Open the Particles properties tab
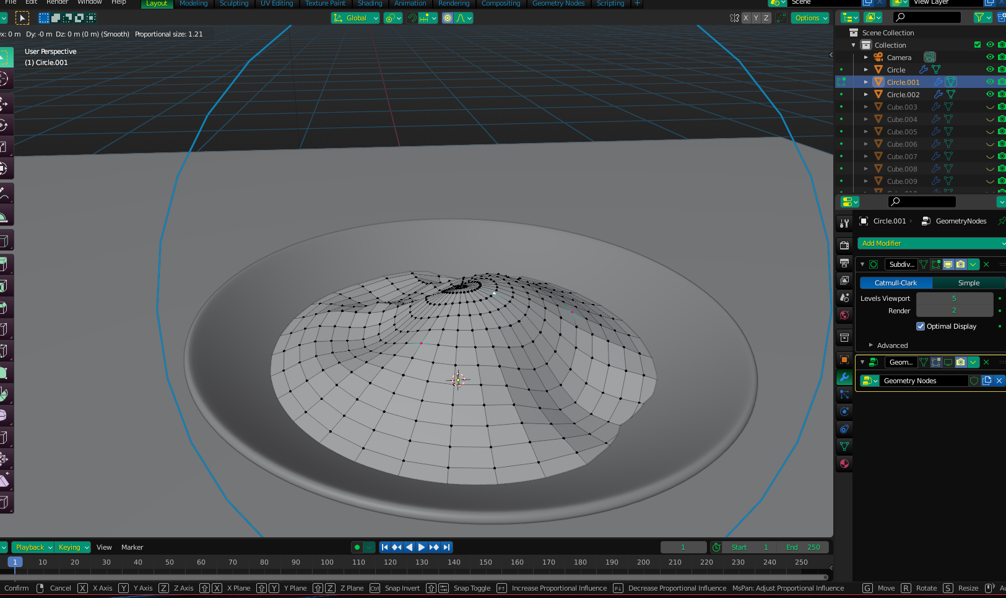This screenshot has width=1006, height=598. click(844, 394)
